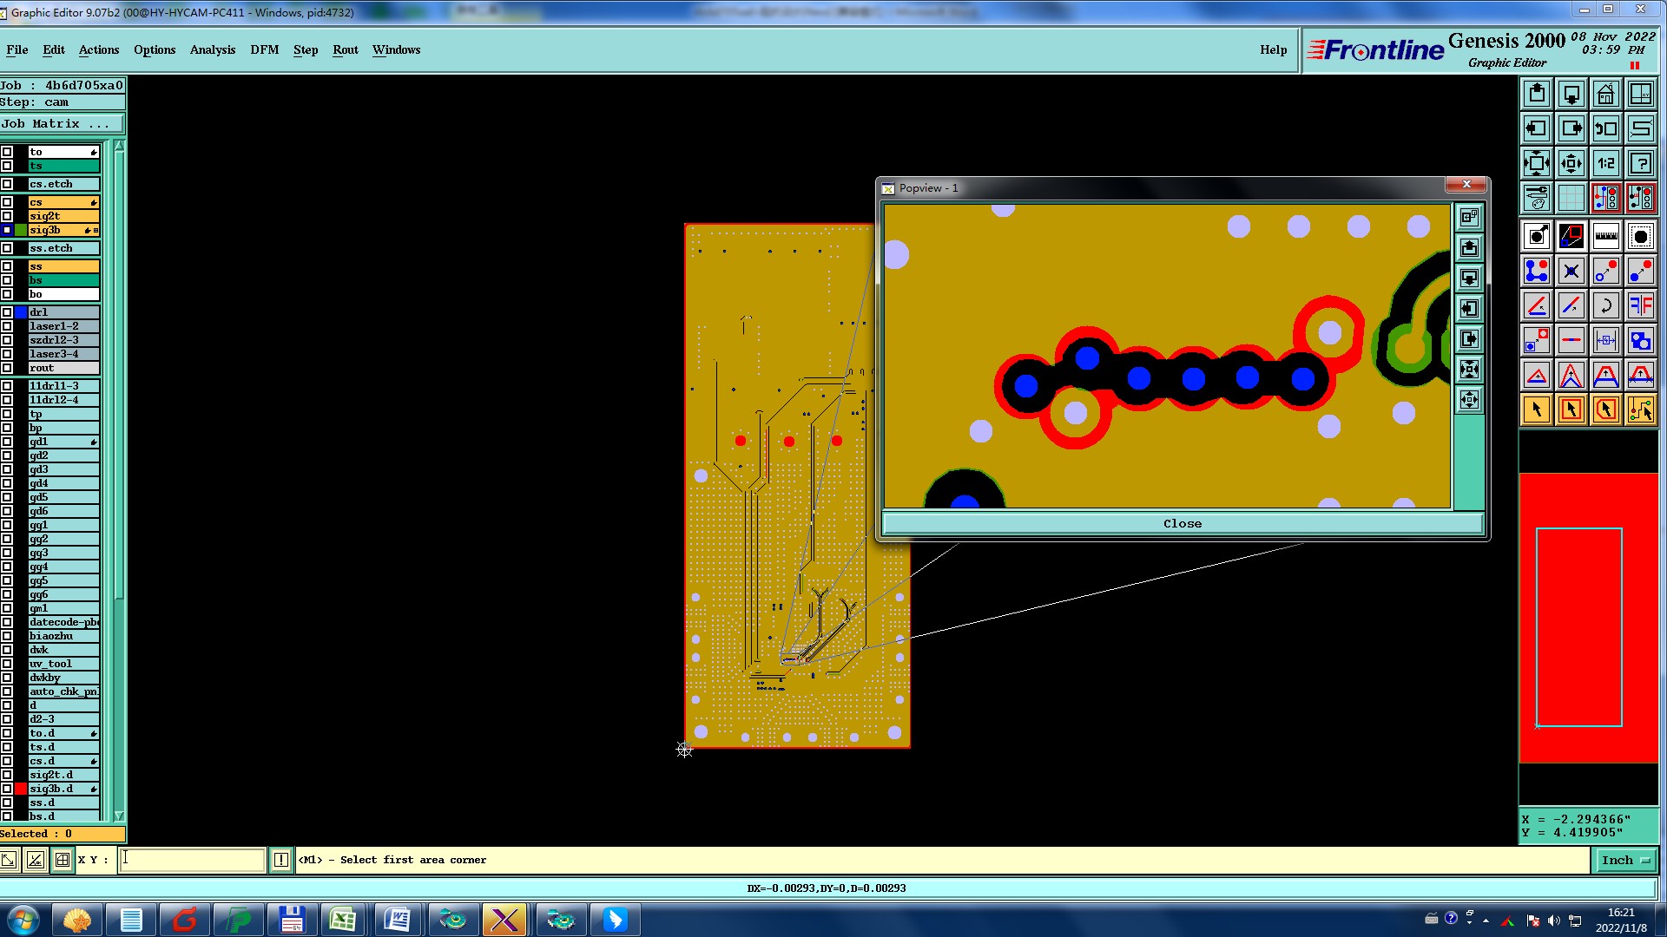Viewport: 1667px width, 937px height.
Task: Click the grid display icon
Action: point(1571,198)
